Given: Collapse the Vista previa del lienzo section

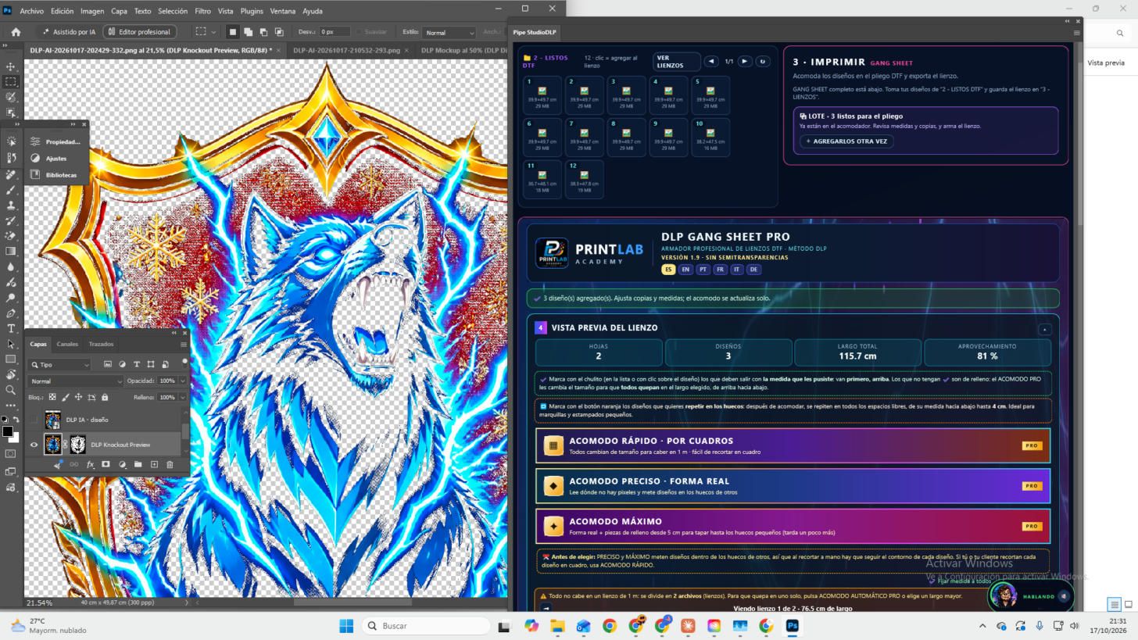Looking at the screenshot, I should [1044, 329].
